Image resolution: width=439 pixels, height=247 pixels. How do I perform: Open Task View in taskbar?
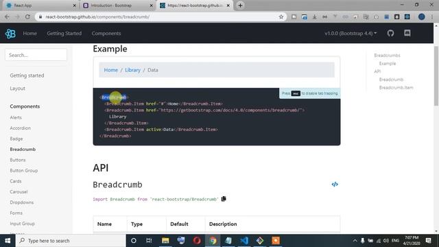(149, 241)
